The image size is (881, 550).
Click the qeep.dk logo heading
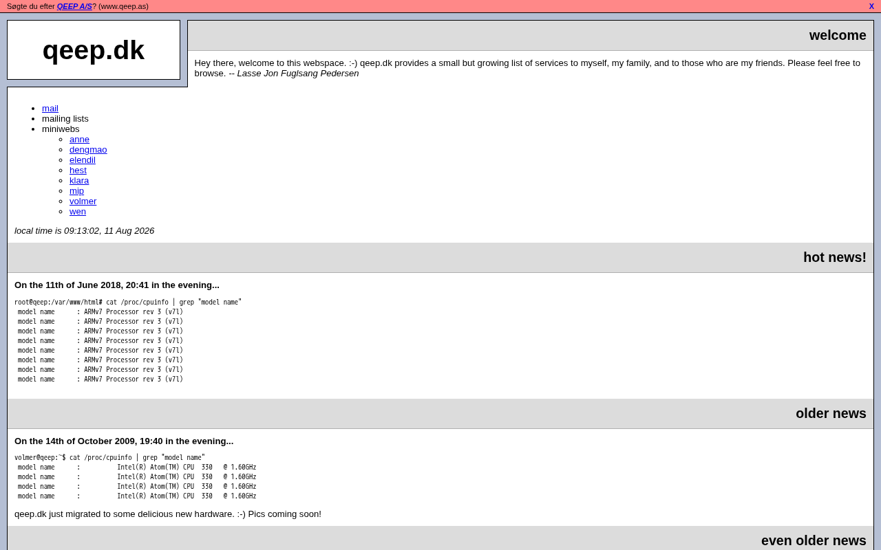coord(94,50)
